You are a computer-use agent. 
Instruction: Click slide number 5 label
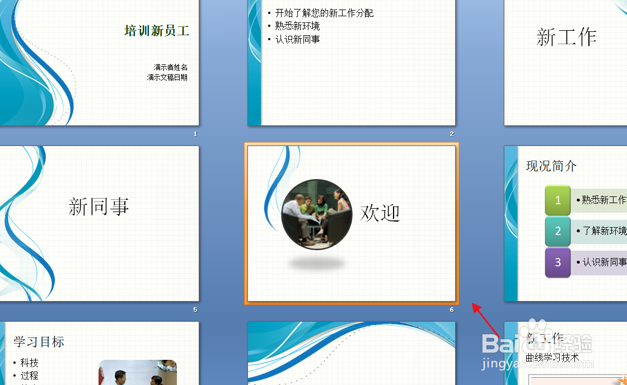pos(195,309)
